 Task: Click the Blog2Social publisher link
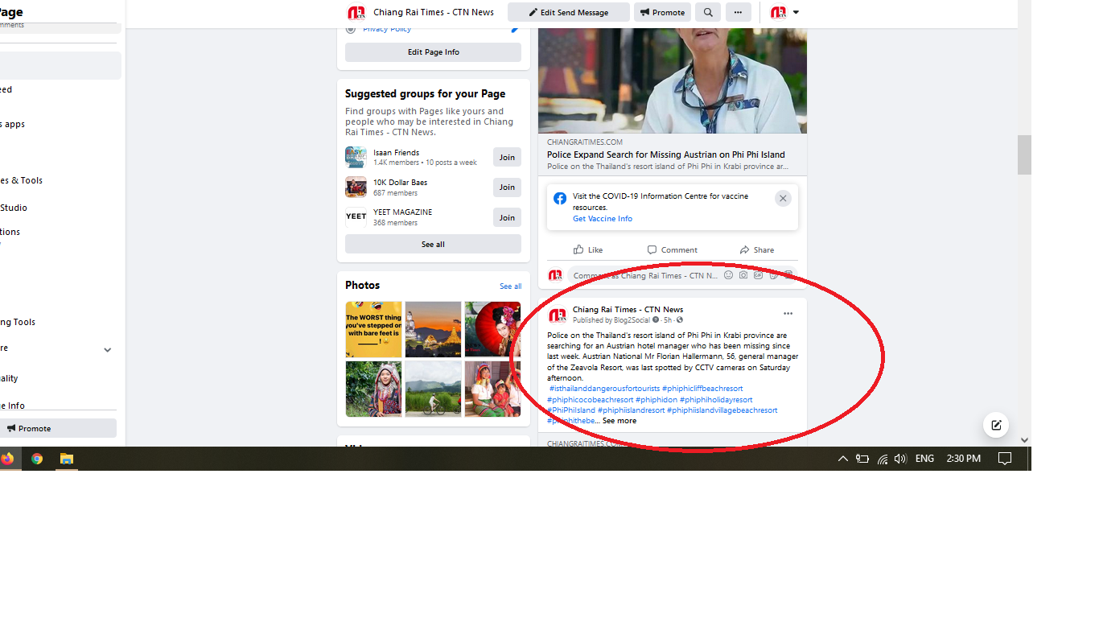coord(631,320)
